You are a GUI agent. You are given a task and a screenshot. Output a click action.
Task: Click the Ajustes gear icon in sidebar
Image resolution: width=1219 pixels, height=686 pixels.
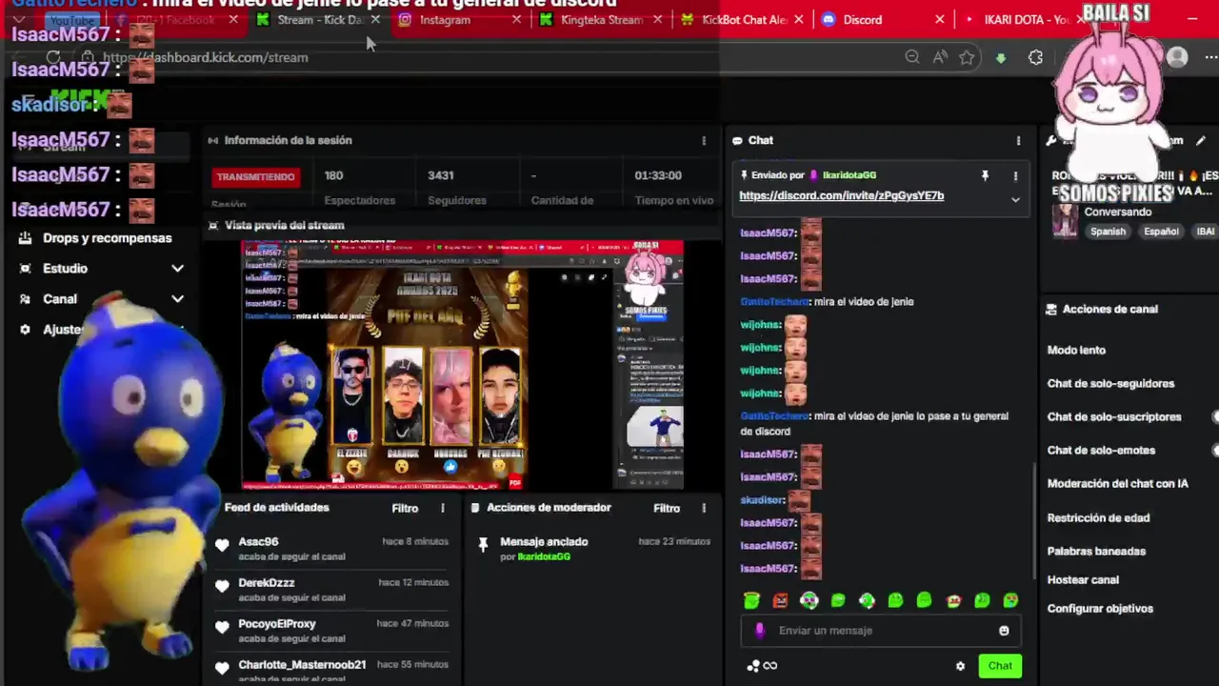[x=25, y=330]
